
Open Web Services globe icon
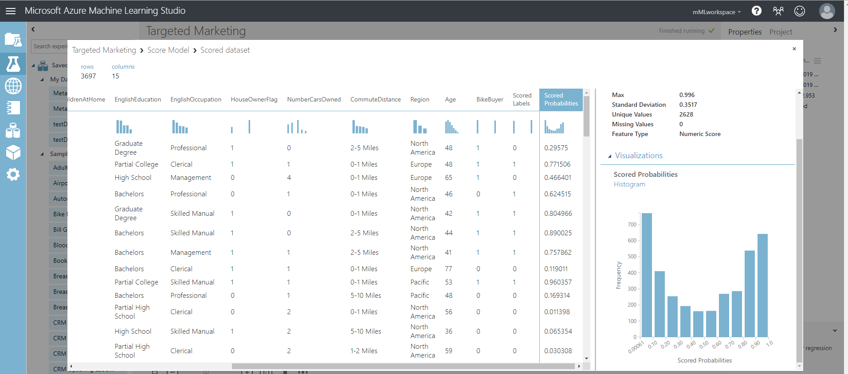tap(13, 86)
